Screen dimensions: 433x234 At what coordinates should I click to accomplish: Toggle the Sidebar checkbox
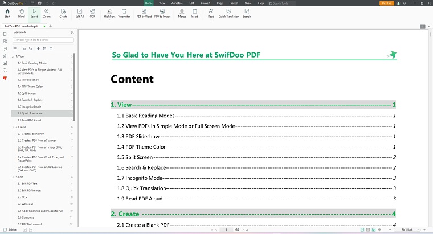point(5,229)
